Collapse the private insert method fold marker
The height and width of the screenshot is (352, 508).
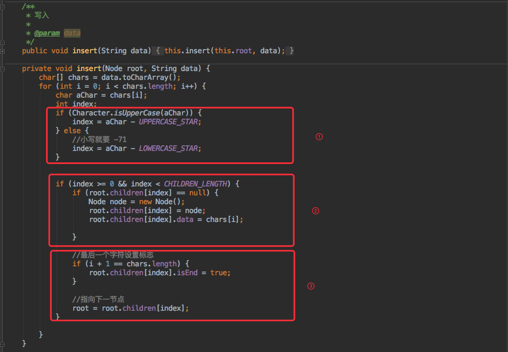pyautogui.click(x=2, y=69)
